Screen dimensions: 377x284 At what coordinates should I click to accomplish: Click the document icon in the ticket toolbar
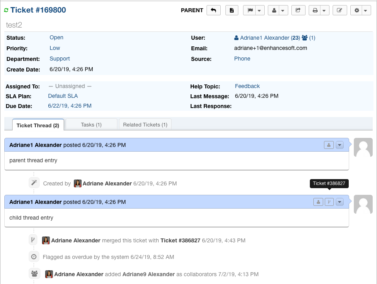(x=232, y=11)
